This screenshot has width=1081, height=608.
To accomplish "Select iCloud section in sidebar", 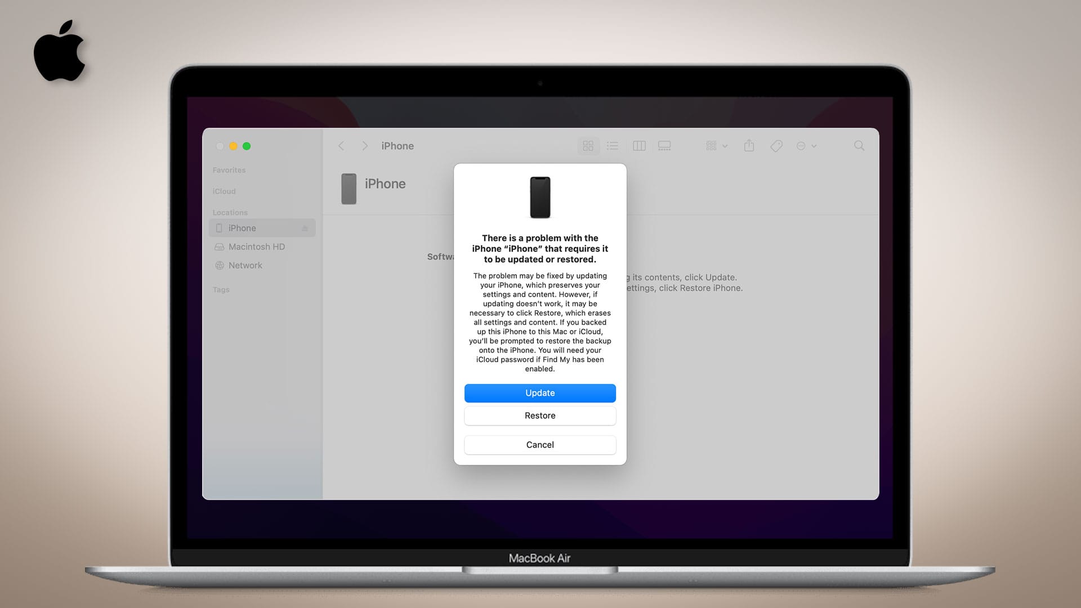I will pyautogui.click(x=224, y=191).
